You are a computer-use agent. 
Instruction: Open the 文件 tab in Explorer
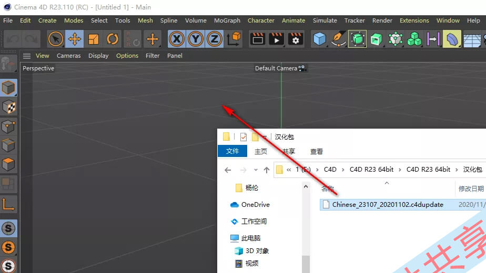click(232, 151)
